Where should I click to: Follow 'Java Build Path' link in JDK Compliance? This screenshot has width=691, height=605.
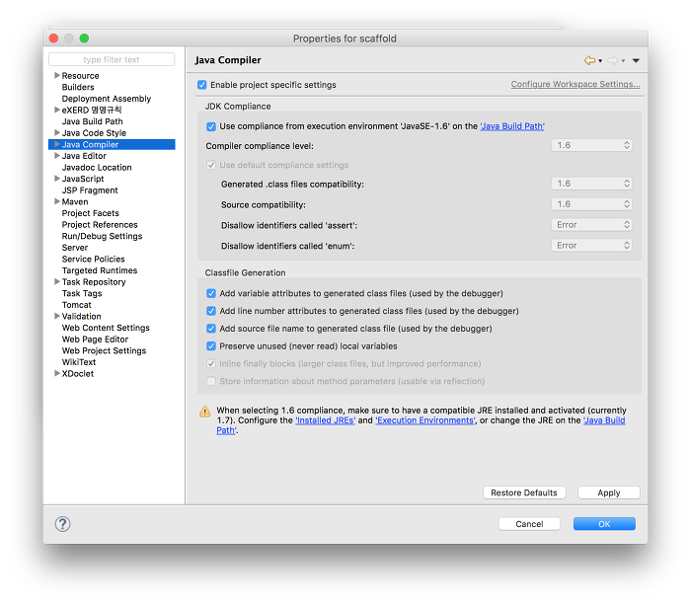(512, 126)
